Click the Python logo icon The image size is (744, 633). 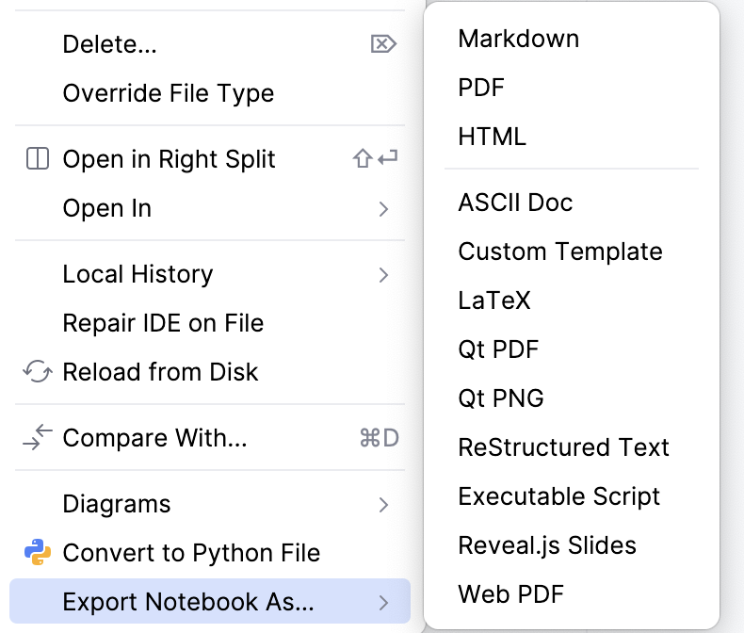tap(37, 553)
